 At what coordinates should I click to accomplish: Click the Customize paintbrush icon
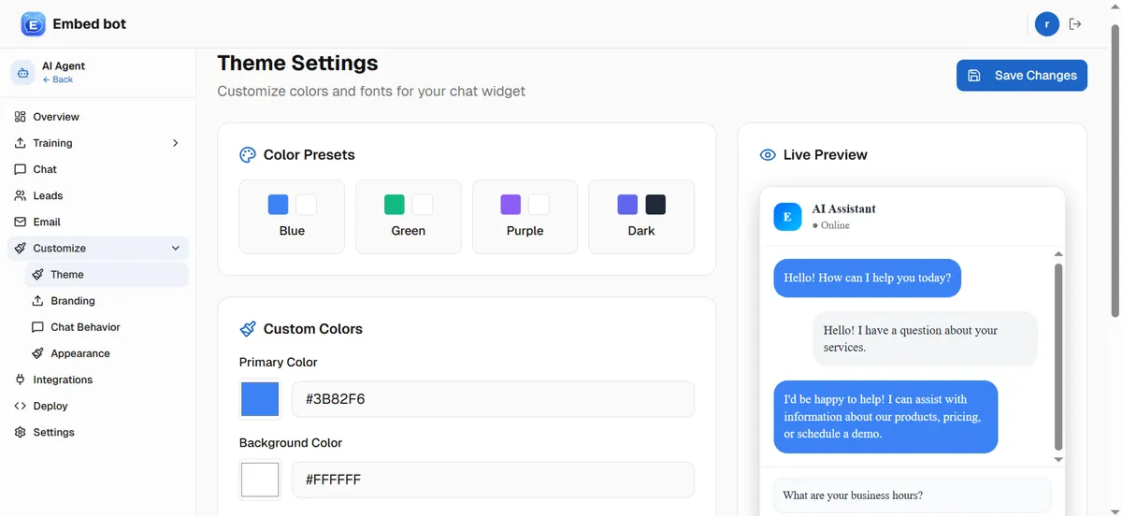21,248
